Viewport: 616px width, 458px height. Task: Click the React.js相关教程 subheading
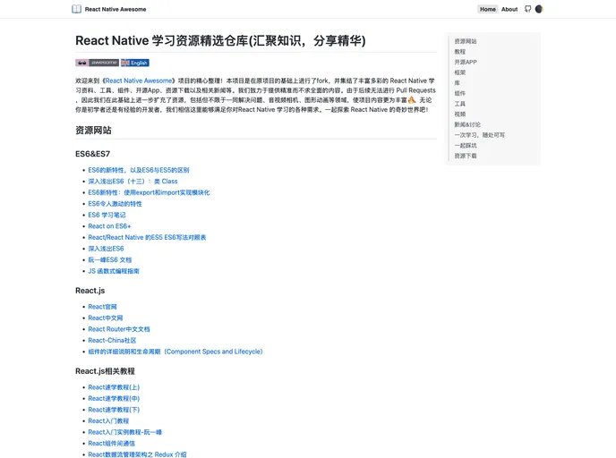(105, 371)
